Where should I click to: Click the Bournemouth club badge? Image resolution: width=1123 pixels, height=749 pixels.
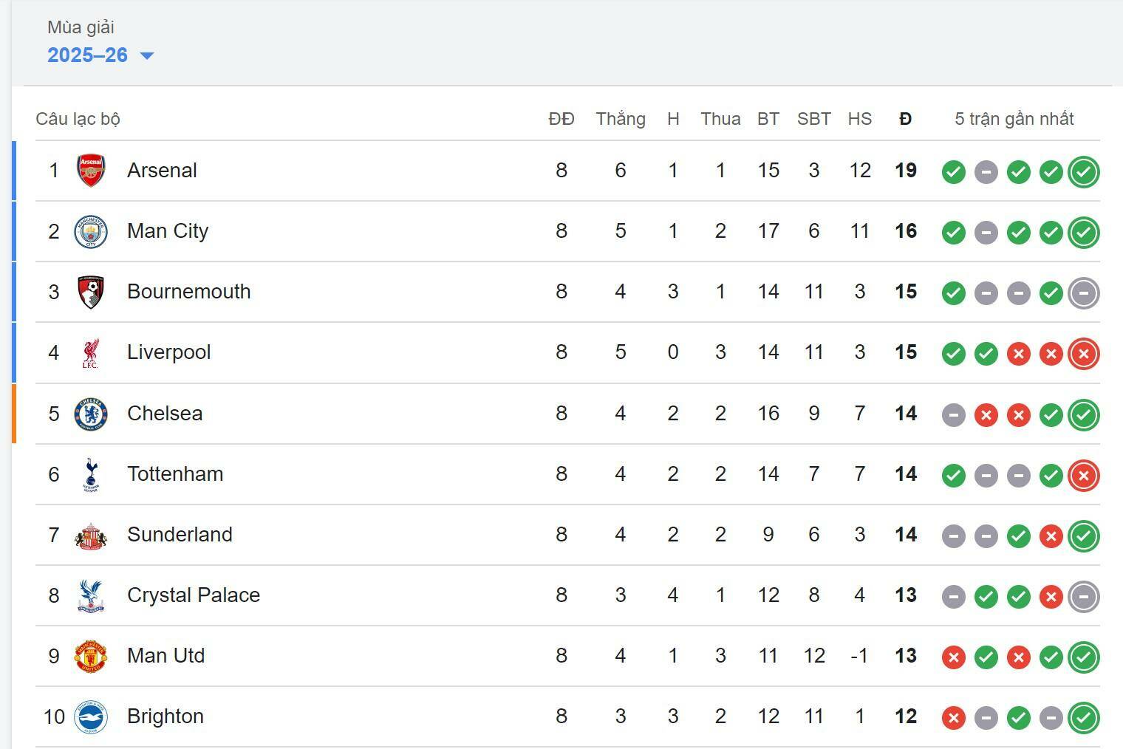(x=91, y=292)
